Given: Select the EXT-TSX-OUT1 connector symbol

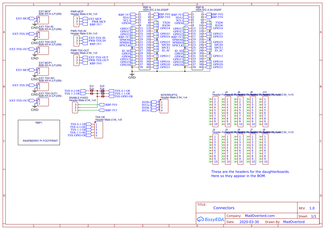Looking at the screenshot, I should pos(43,102).
